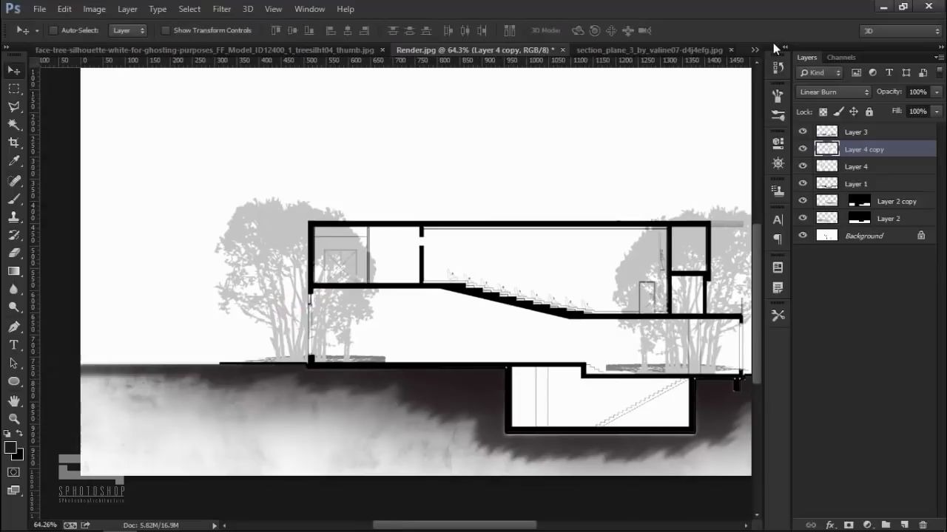Select the Brush tool

click(14, 199)
